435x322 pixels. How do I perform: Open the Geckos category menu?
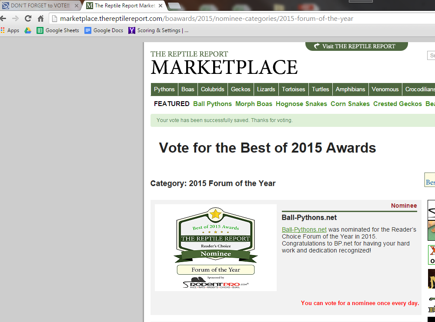[241, 89]
